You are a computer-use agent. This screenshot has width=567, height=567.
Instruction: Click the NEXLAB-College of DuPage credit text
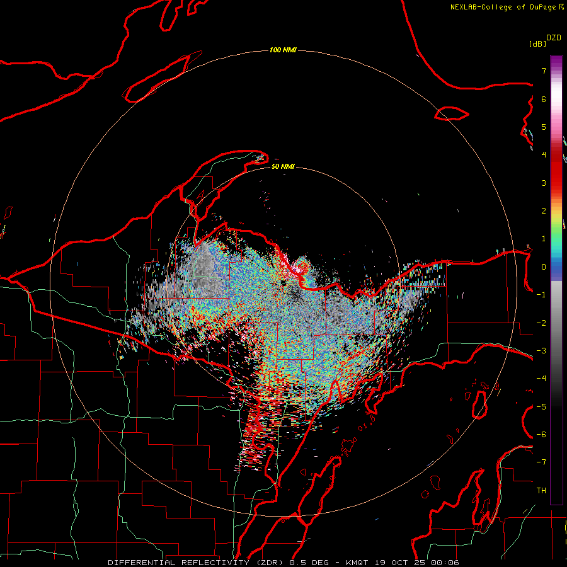pyautogui.click(x=503, y=7)
